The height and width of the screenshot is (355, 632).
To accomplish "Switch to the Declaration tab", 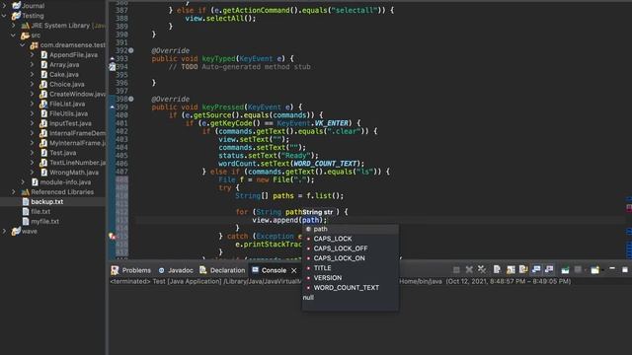I will (x=222, y=270).
